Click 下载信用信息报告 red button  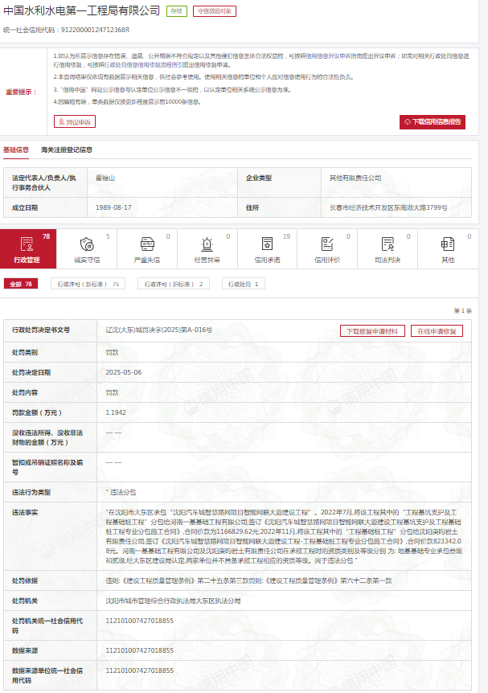tap(433, 122)
